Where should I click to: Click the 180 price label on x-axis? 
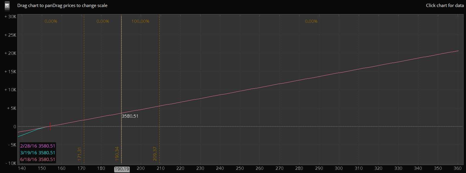[x=101, y=168]
